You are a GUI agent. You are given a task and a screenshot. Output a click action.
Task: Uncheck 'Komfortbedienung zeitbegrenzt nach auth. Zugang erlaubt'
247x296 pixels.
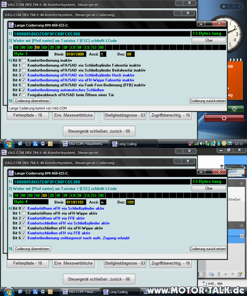coord(24,238)
